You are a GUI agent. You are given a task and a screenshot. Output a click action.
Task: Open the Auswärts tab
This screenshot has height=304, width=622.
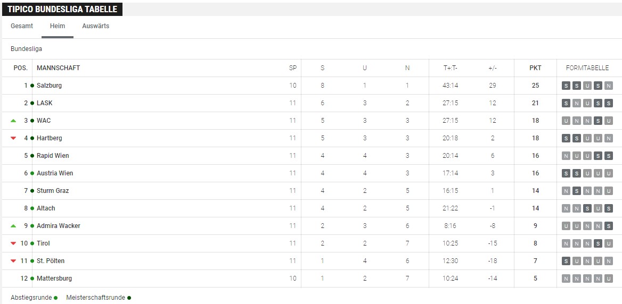96,26
